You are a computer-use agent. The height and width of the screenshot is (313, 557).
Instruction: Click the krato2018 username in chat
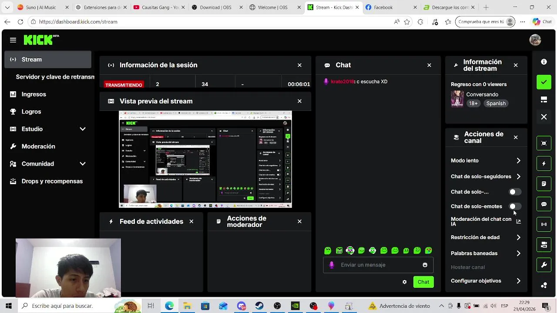pos(342,82)
